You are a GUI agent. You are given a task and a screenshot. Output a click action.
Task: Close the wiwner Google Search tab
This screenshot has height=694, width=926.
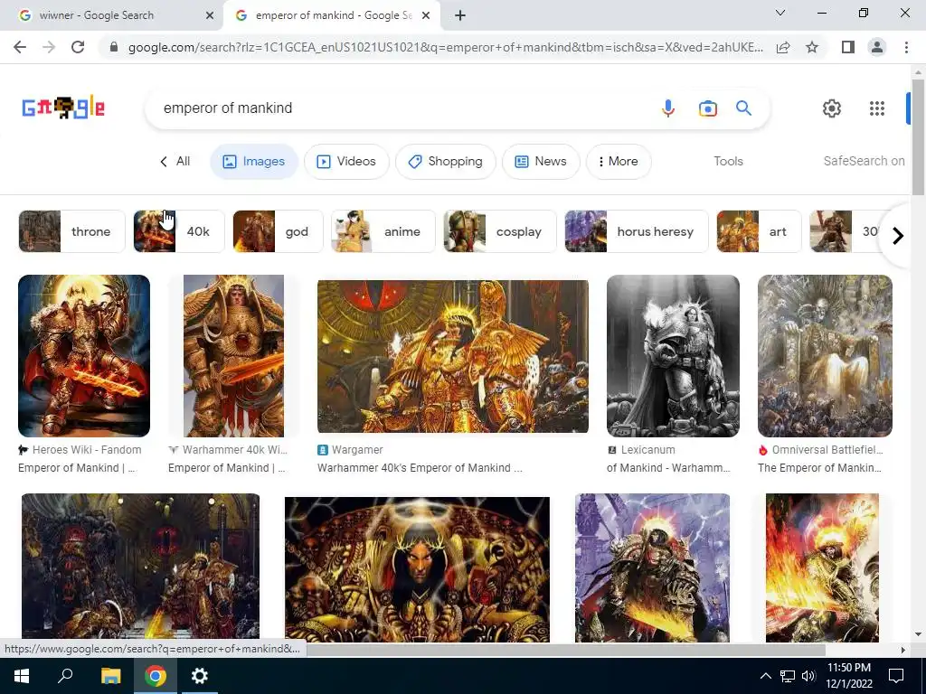tap(210, 16)
